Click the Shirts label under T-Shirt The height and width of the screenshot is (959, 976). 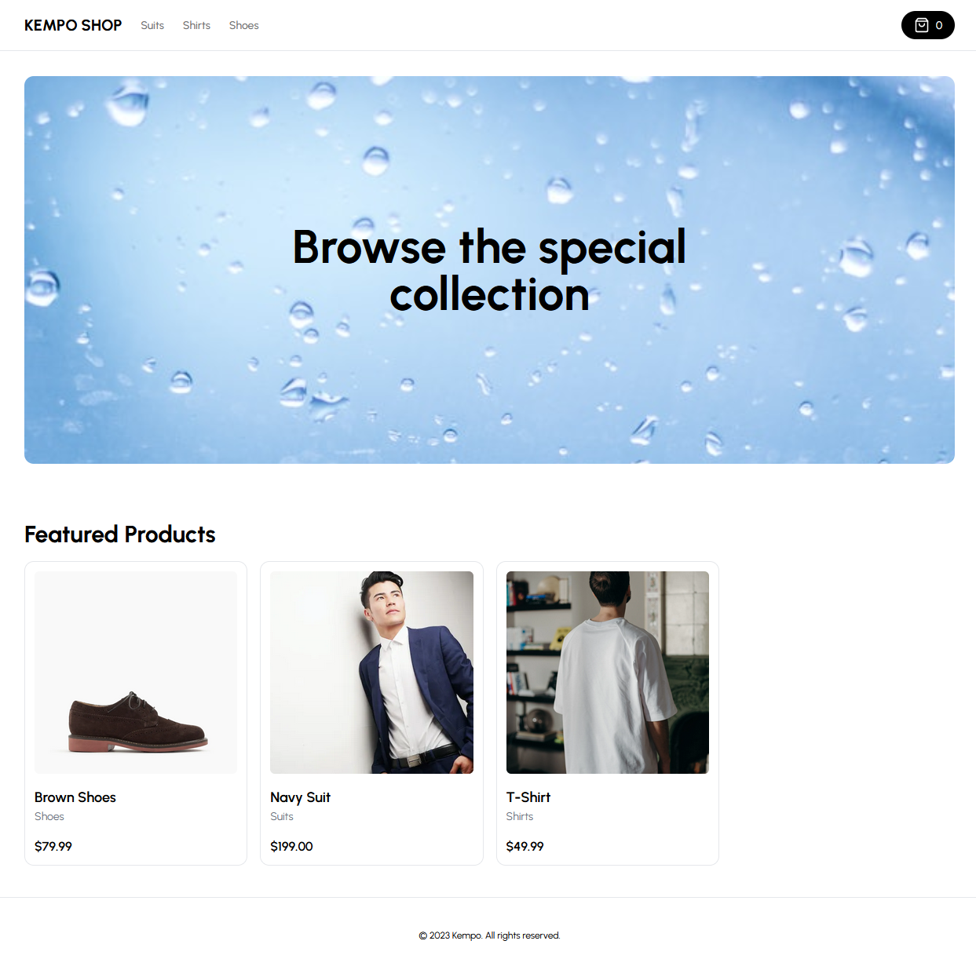pyautogui.click(x=520, y=816)
